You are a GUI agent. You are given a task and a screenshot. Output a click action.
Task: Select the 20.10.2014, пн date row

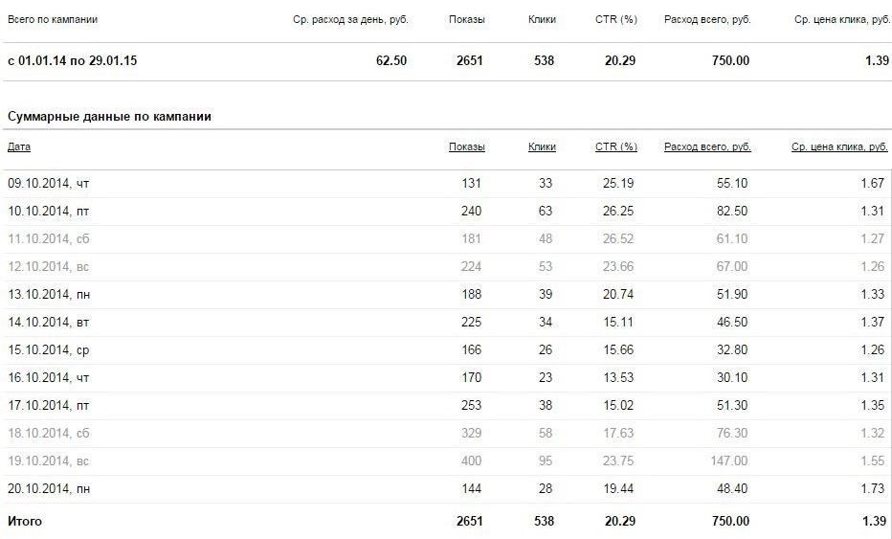click(446, 489)
